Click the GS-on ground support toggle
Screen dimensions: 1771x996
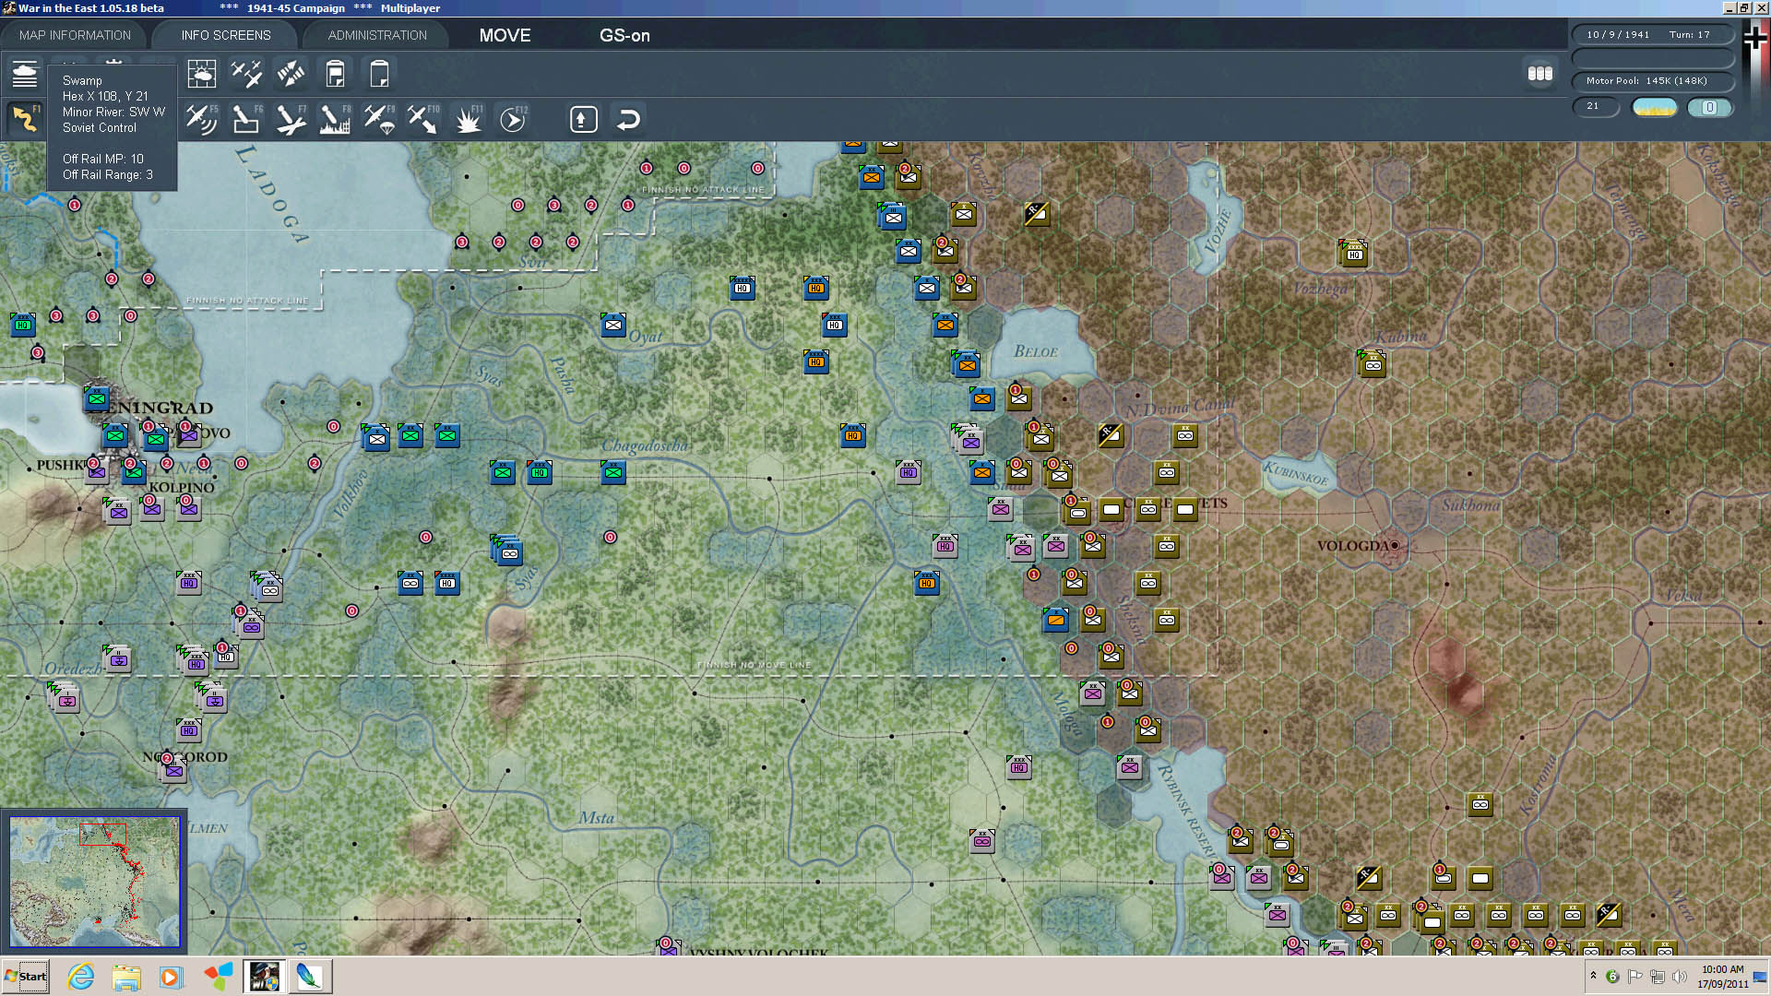[x=624, y=35]
